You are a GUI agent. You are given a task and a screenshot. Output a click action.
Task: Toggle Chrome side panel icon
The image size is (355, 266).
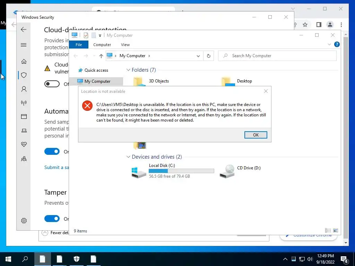tap(319, 25)
